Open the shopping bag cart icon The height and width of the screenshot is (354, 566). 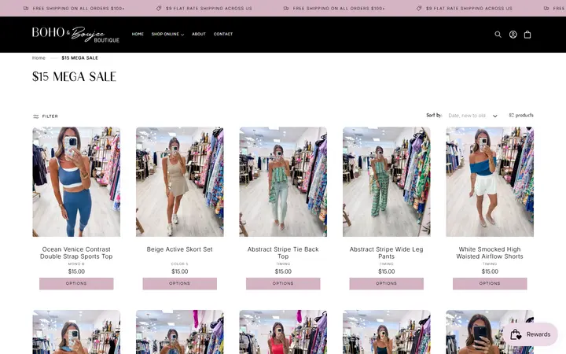527,35
